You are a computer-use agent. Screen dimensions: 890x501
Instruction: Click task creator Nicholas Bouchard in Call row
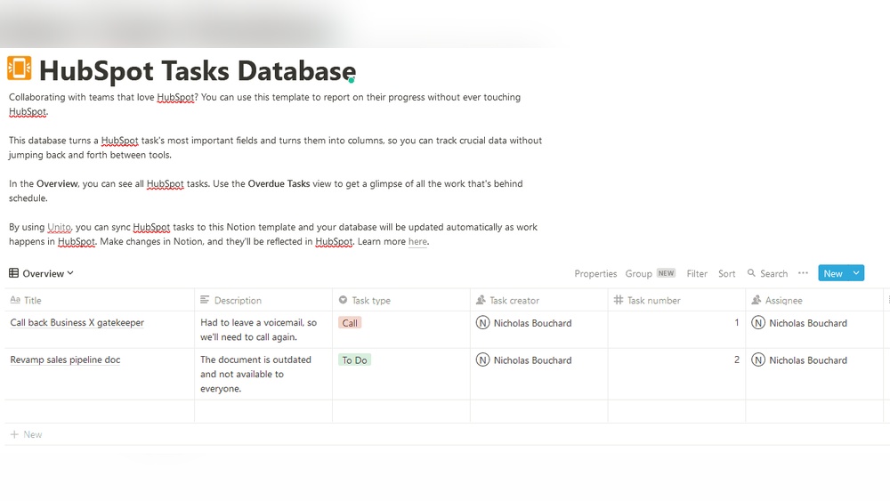tap(524, 323)
